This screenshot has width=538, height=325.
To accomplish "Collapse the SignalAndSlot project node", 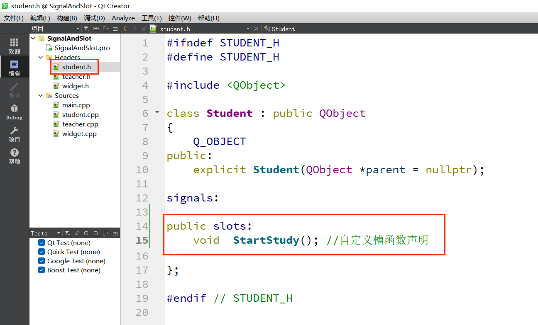I will click(x=33, y=38).
